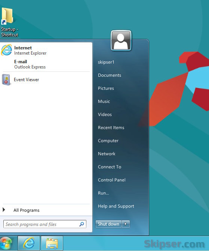Open the Startup shortcut folder on desktop
The width and height of the screenshot is (209, 251).
point(9,22)
